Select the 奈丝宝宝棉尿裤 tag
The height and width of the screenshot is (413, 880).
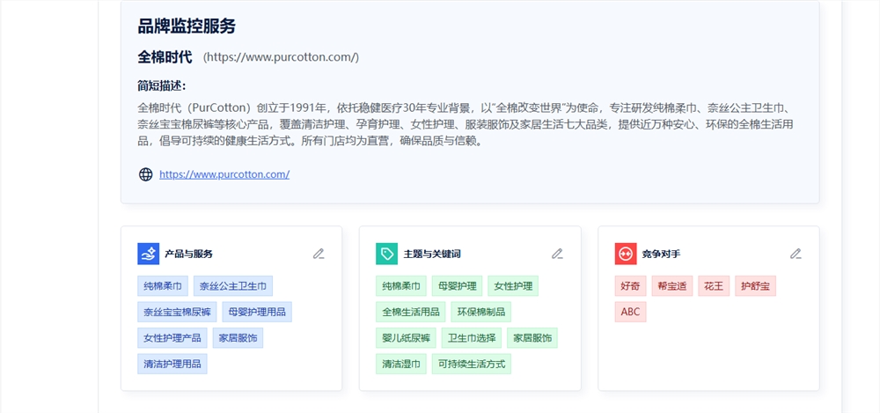[177, 312]
